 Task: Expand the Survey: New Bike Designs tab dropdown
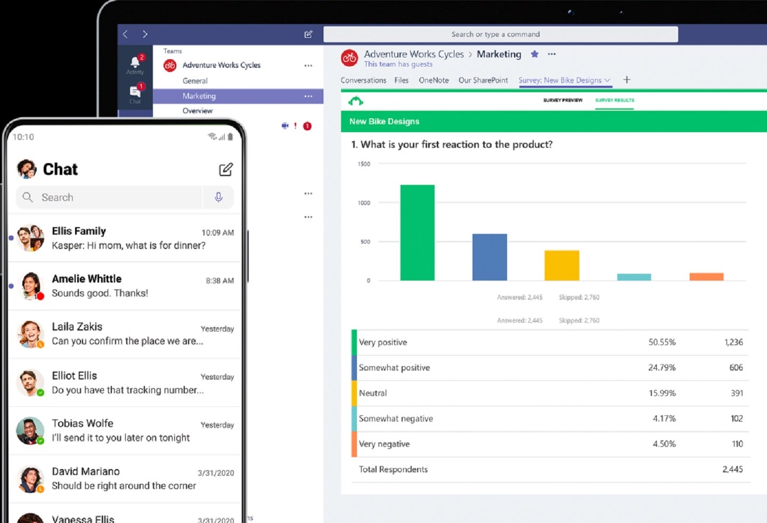click(607, 81)
